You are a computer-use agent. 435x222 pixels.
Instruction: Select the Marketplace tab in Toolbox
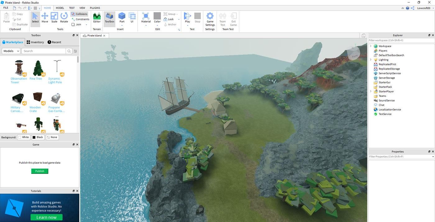tap(12, 42)
